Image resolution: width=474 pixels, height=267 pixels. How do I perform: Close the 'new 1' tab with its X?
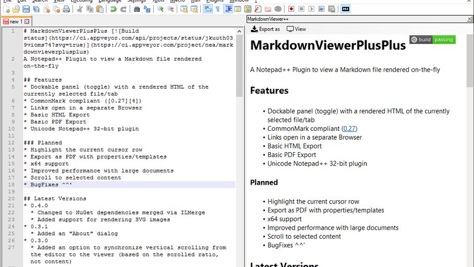click(x=27, y=21)
